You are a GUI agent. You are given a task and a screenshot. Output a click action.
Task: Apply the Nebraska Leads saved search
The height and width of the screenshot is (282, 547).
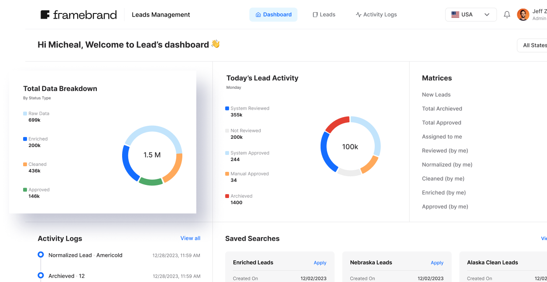[437, 263]
